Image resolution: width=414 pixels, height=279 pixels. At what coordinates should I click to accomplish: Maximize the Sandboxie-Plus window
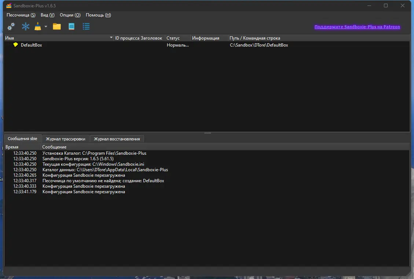386,5
